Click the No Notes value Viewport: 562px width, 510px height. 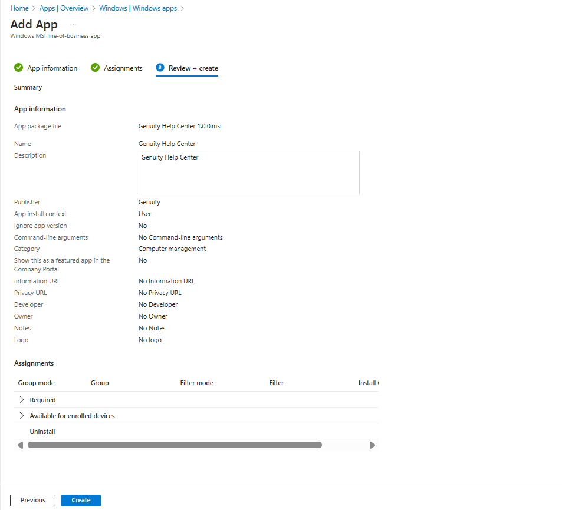(152, 328)
